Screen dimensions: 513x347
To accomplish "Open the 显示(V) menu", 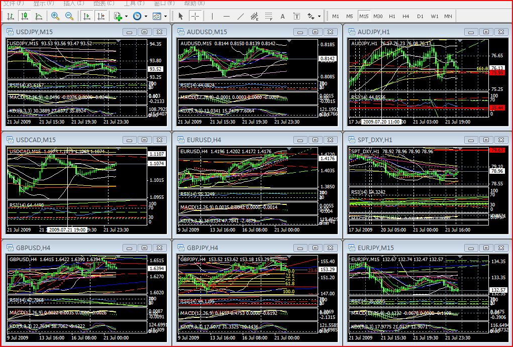I will 44,4.
